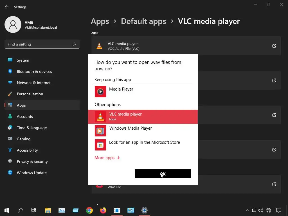Open Time & language settings
Image resolution: width=288 pixels, height=216 pixels.
coord(42,128)
